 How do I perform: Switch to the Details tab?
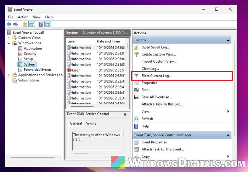[x=91, y=124]
